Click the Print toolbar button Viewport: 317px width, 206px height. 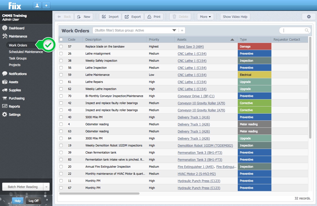[154, 17]
